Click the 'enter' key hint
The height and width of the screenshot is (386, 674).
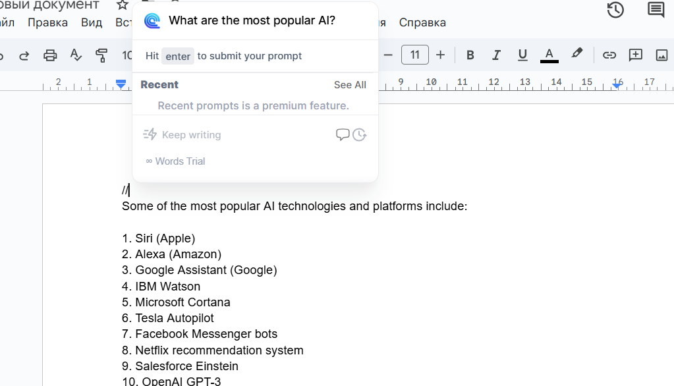pos(178,56)
